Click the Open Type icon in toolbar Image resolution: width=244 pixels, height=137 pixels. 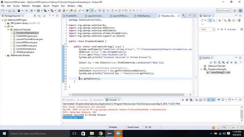[71, 11]
